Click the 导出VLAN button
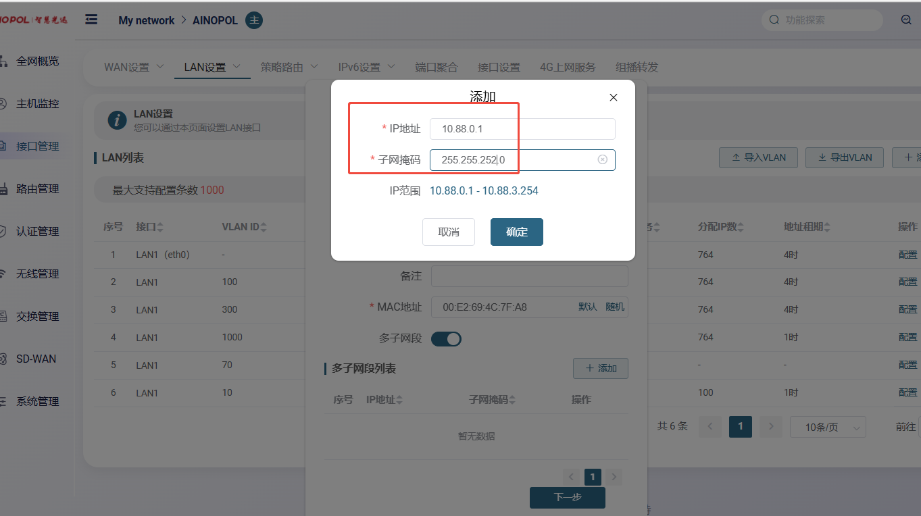This screenshot has height=516, width=921. [x=843, y=157]
